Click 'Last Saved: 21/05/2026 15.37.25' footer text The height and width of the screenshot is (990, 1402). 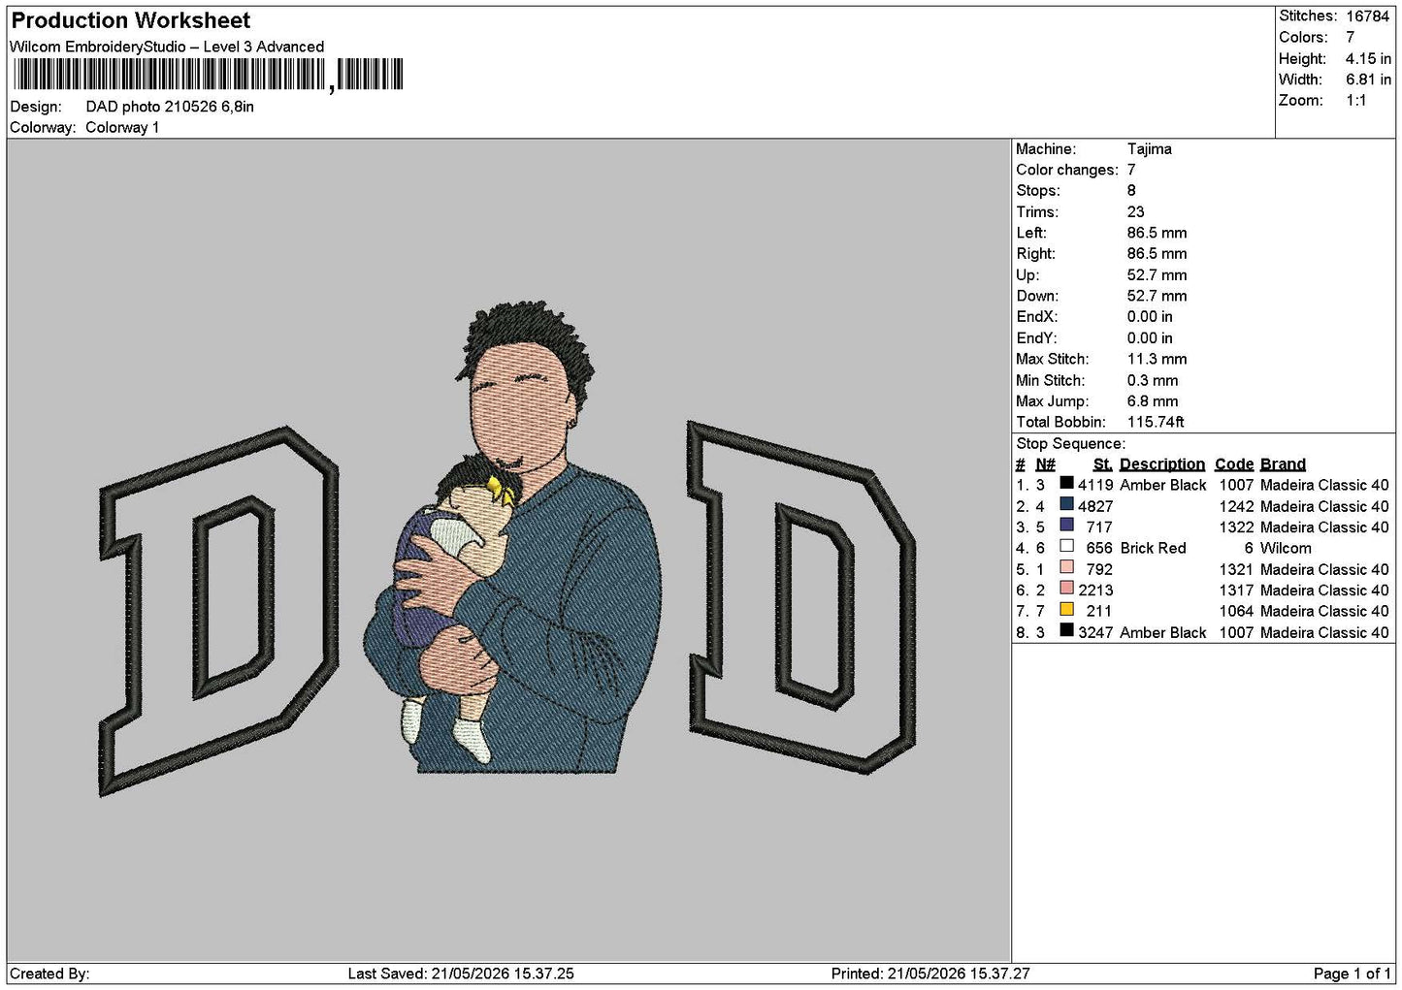click(x=461, y=974)
